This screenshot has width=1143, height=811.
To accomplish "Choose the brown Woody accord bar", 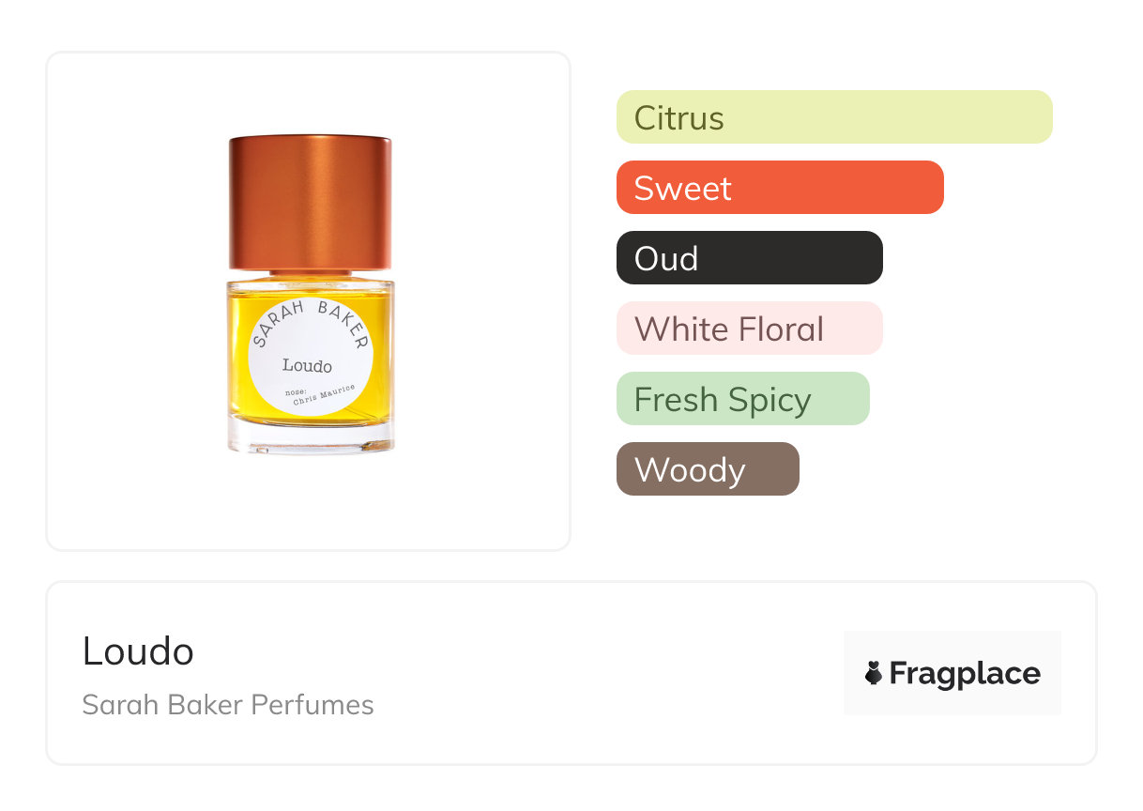I will click(708, 469).
